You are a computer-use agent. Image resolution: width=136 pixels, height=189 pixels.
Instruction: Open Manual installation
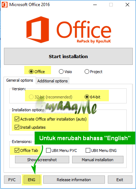coord(97,160)
